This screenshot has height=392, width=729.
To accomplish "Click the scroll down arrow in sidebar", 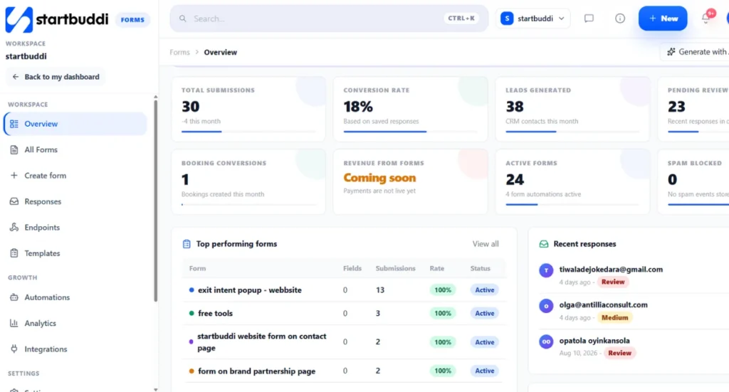I will click(x=155, y=389).
